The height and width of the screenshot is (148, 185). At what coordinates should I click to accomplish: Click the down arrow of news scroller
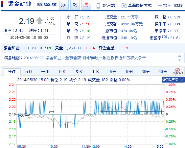tap(179, 60)
